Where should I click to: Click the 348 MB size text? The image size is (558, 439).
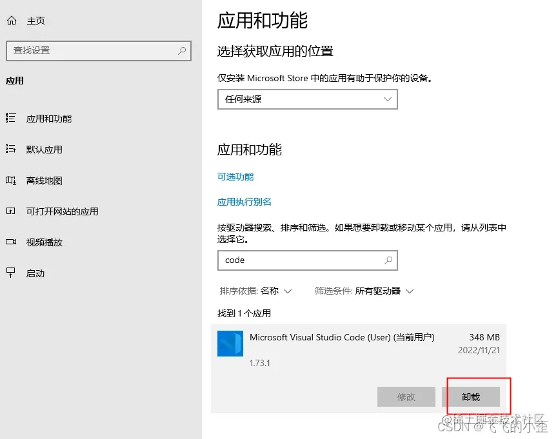click(x=484, y=337)
